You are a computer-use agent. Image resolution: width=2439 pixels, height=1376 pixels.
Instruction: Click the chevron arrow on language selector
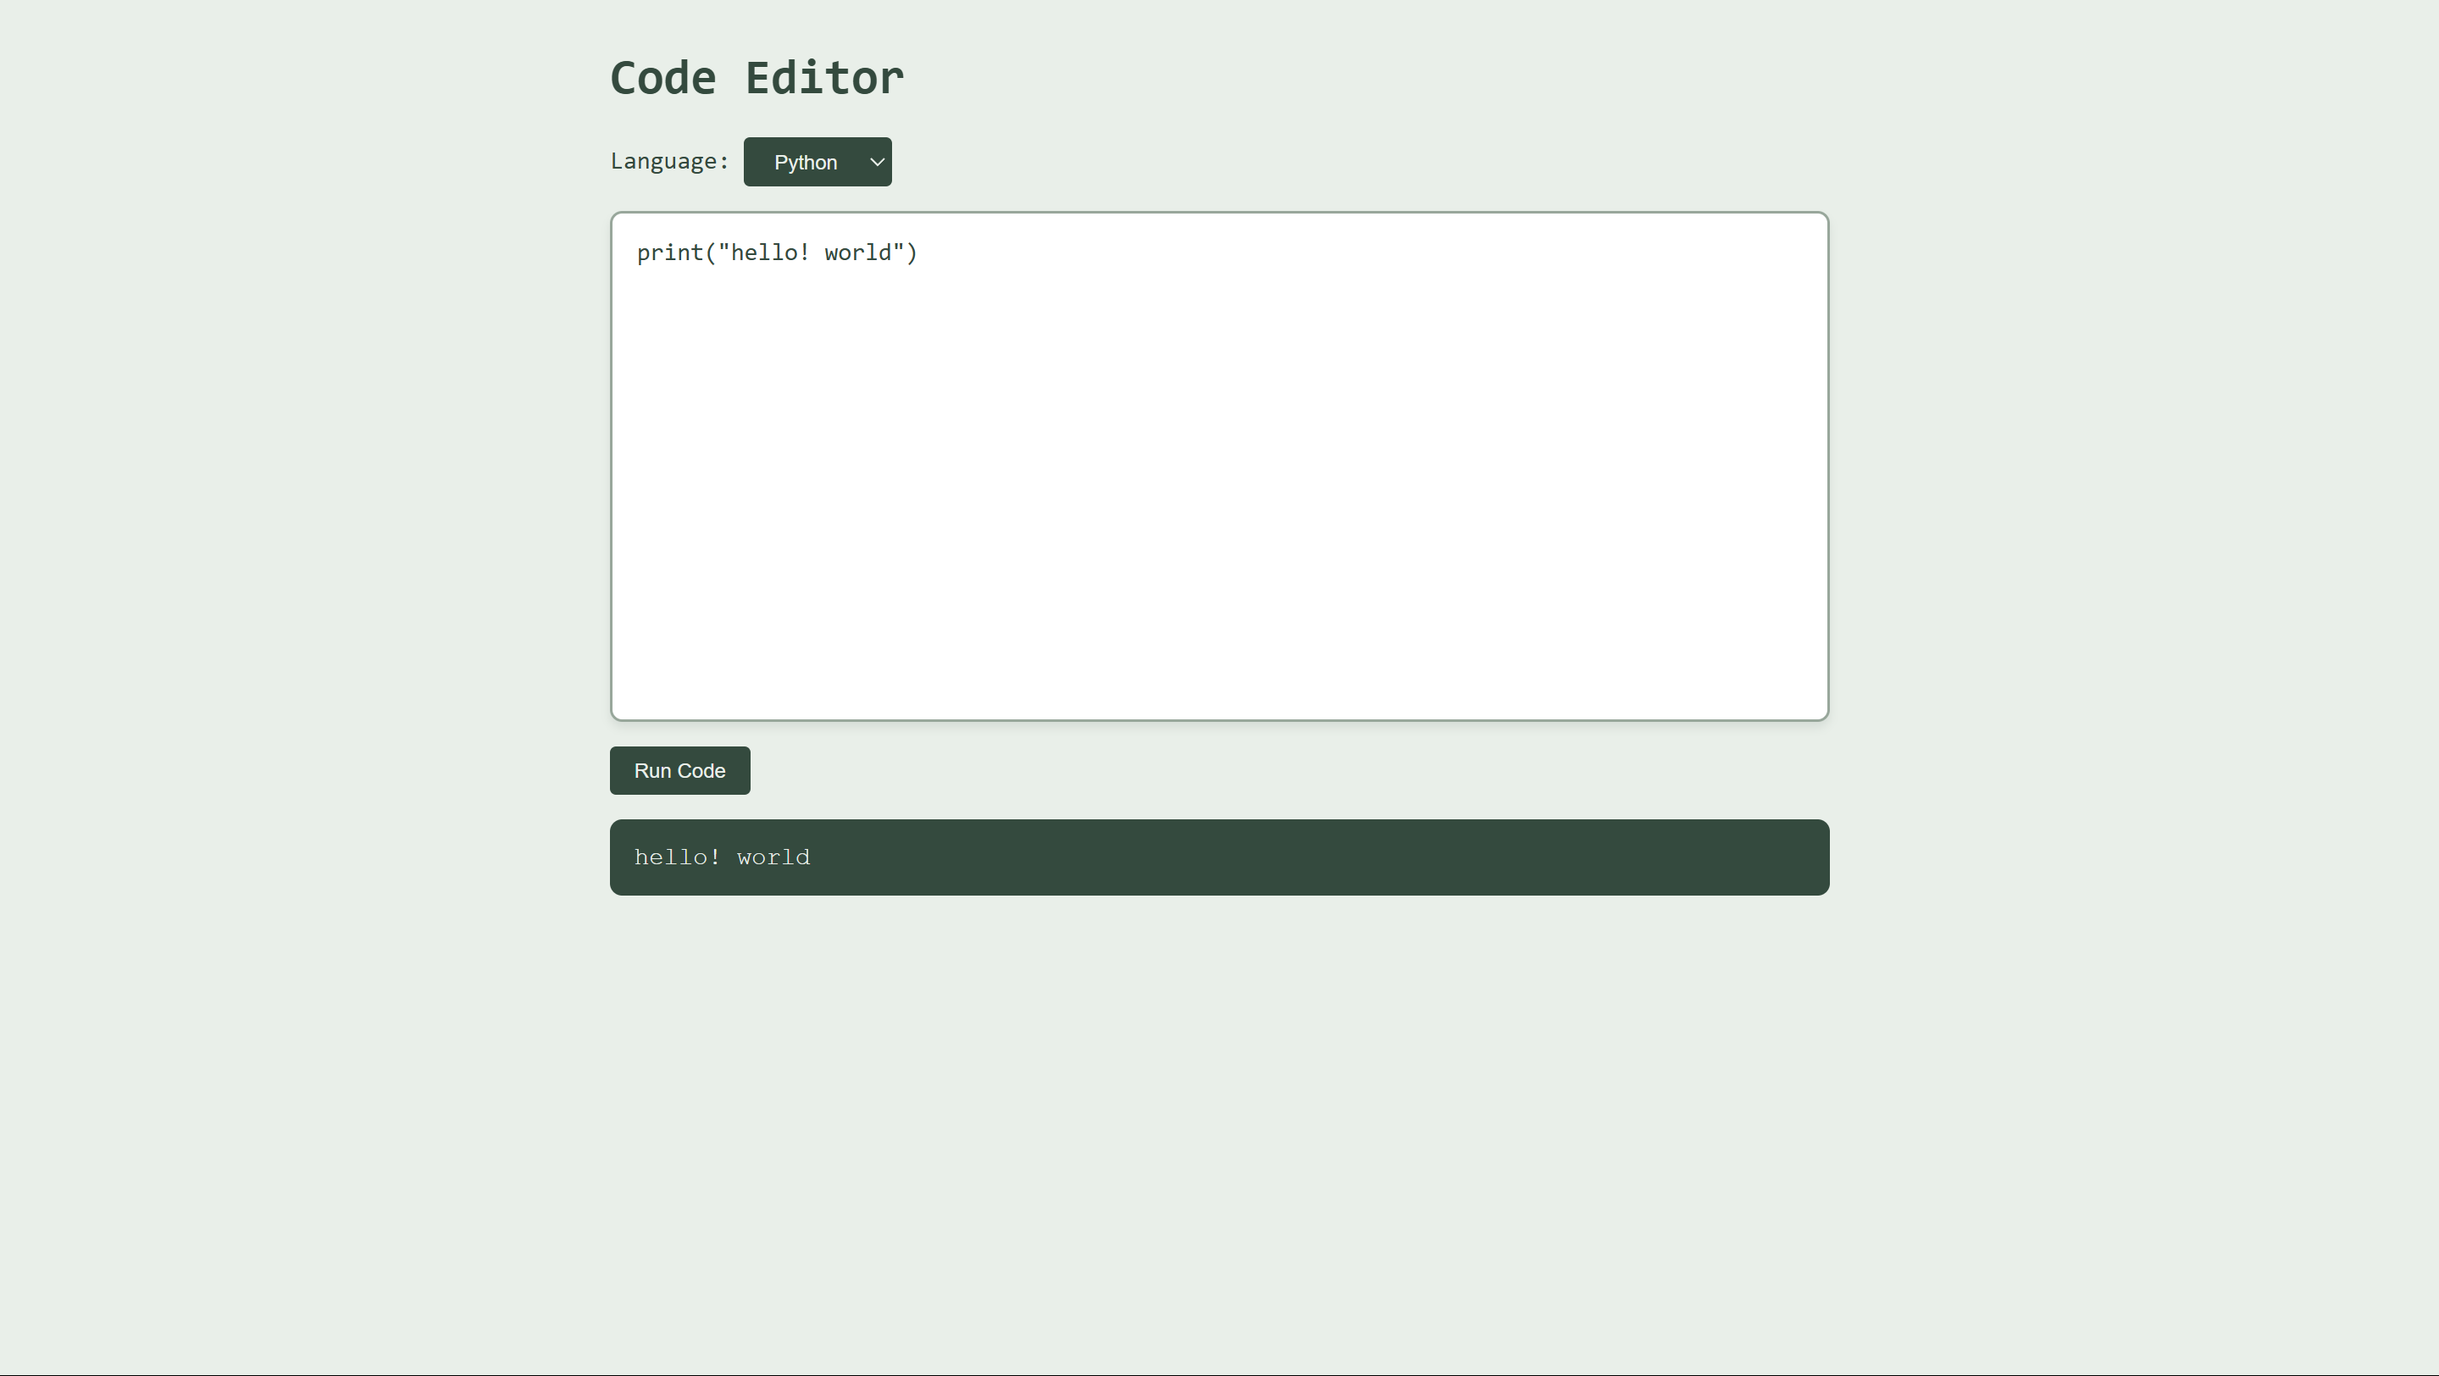coord(877,162)
